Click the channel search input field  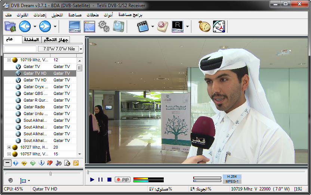point(20,49)
